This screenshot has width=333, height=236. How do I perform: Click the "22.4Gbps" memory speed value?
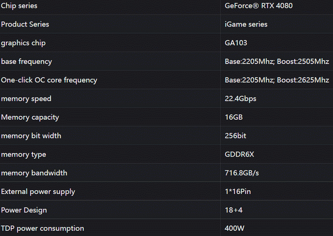click(x=240, y=98)
